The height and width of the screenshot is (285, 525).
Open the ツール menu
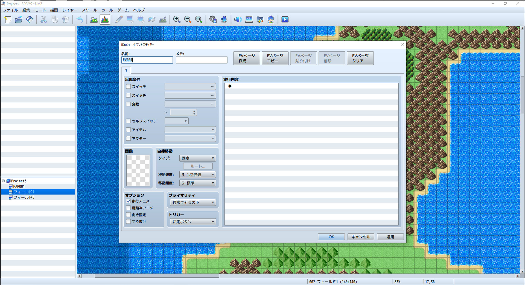point(107,10)
